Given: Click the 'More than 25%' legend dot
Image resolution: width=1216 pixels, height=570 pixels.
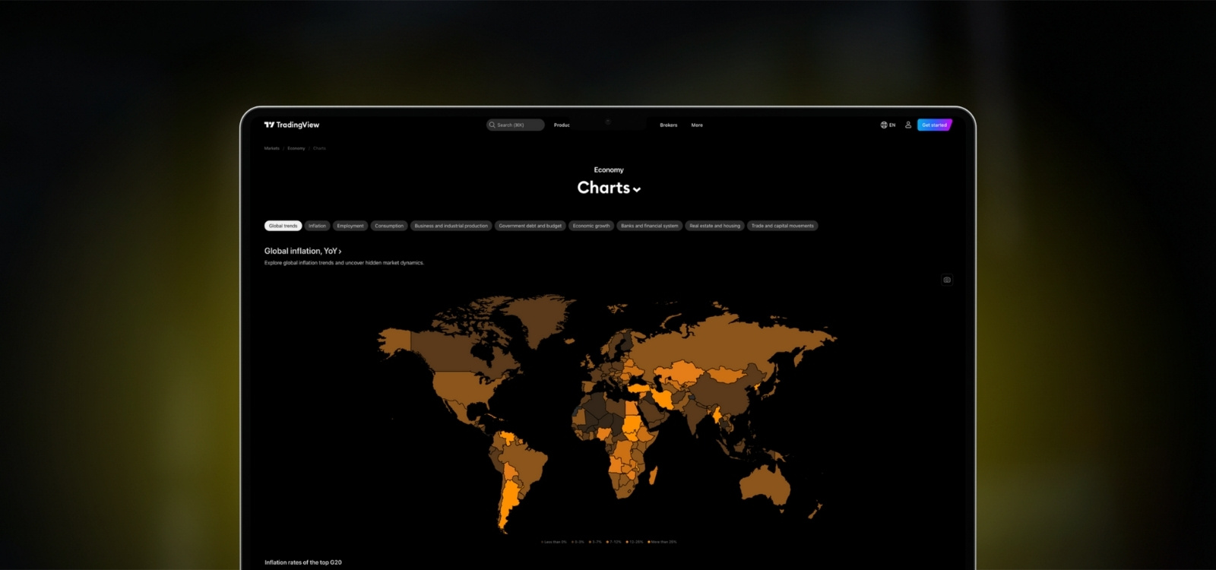Looking at the screenshot, I should pyautogui.click(x=648, y=542).
